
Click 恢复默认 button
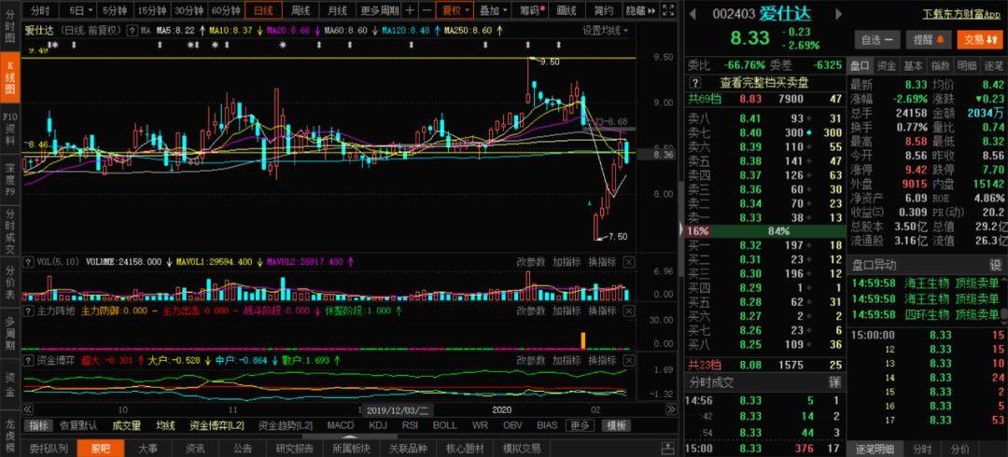click(78, 425)
